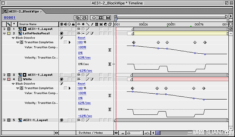Enable frame blending button in toolbar

101,18
